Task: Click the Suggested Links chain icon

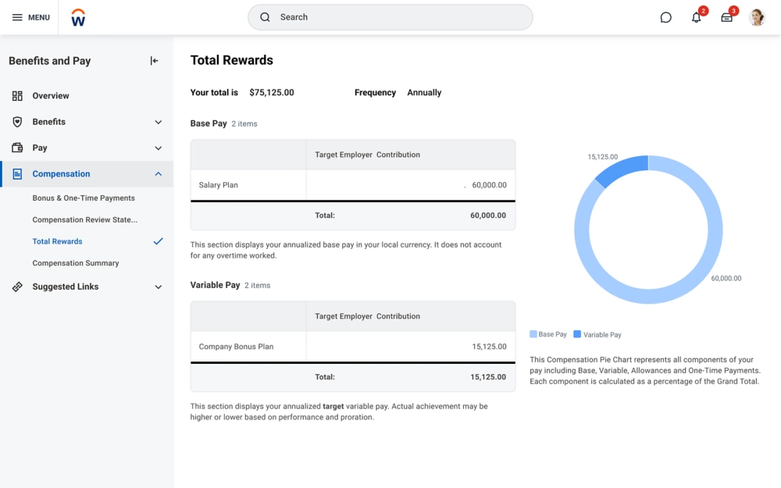Action: tap(17, 287)
